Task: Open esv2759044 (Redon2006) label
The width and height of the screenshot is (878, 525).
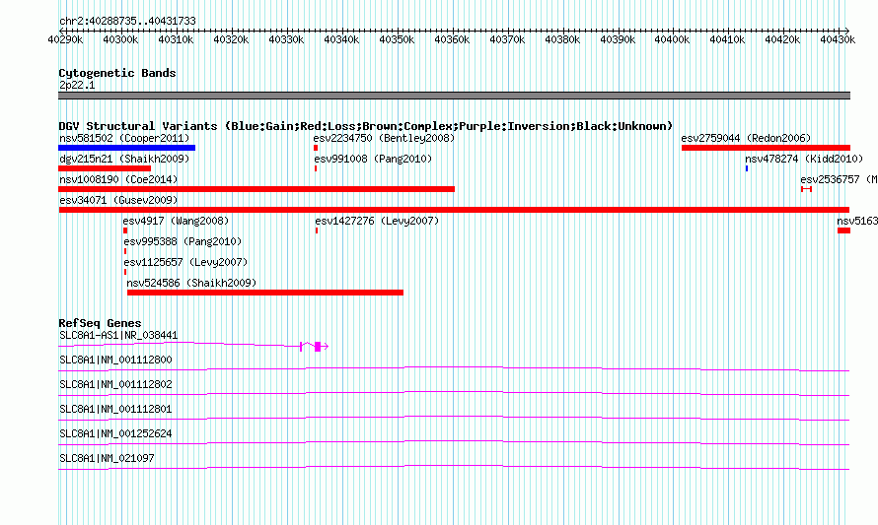Action: 746,138
